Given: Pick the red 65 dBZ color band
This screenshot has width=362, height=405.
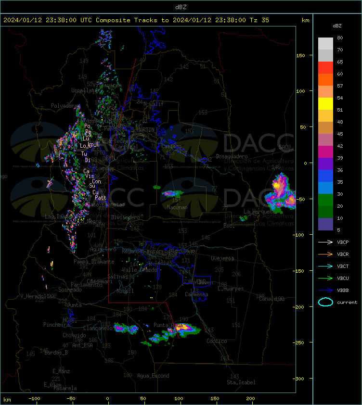Looking at the screenshot, I should [325, 67].
